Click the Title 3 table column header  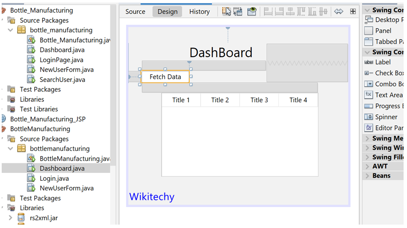[x=259, y=100]
